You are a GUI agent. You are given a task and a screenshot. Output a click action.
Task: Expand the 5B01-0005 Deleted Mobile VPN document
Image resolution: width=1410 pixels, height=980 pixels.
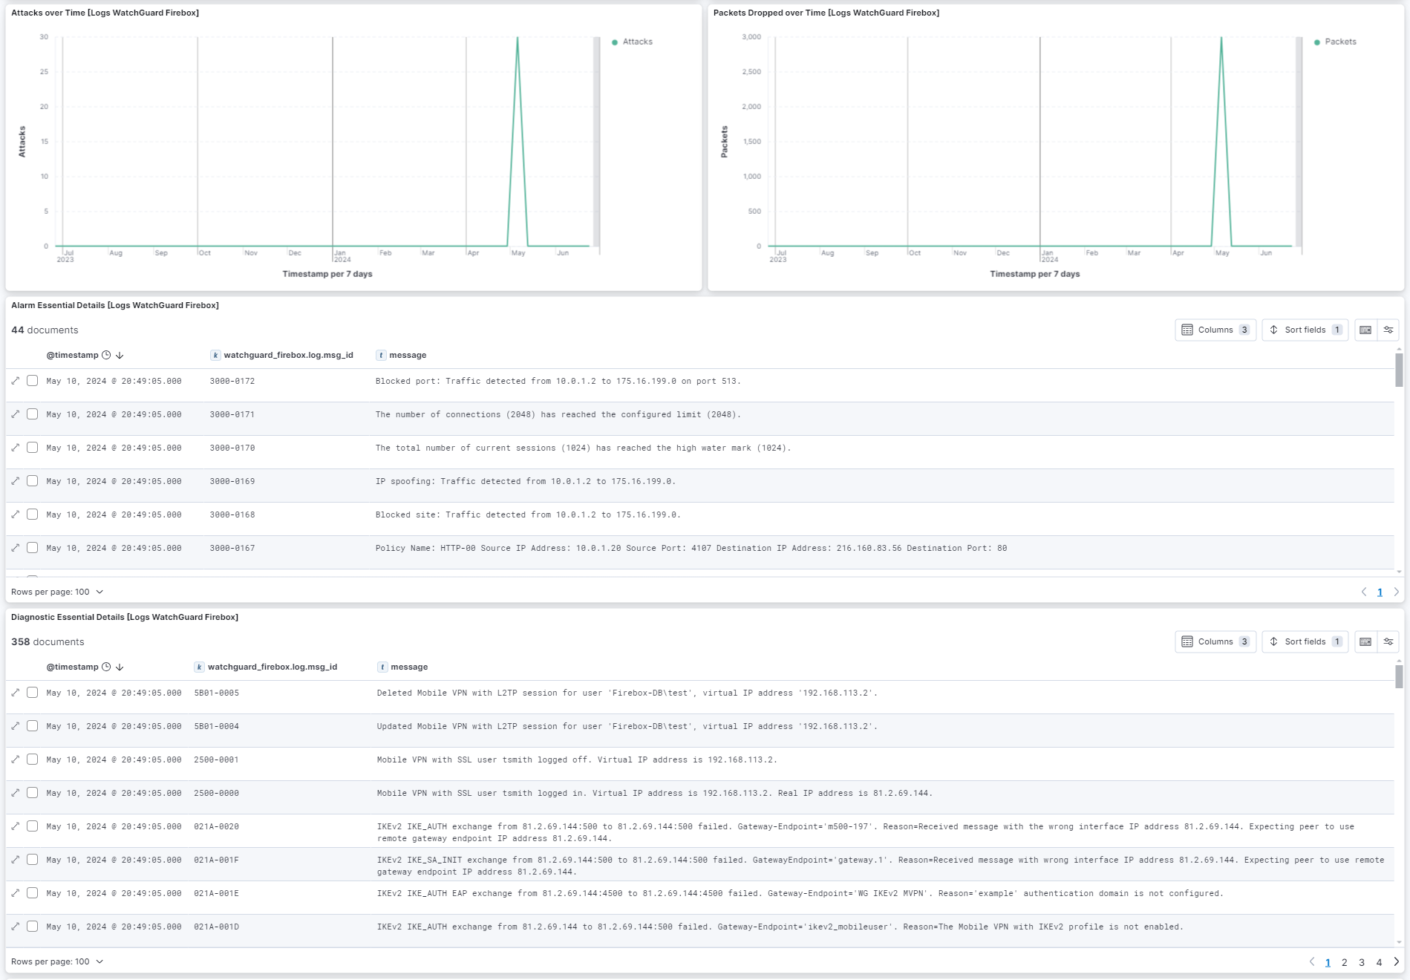pos(15,693)
